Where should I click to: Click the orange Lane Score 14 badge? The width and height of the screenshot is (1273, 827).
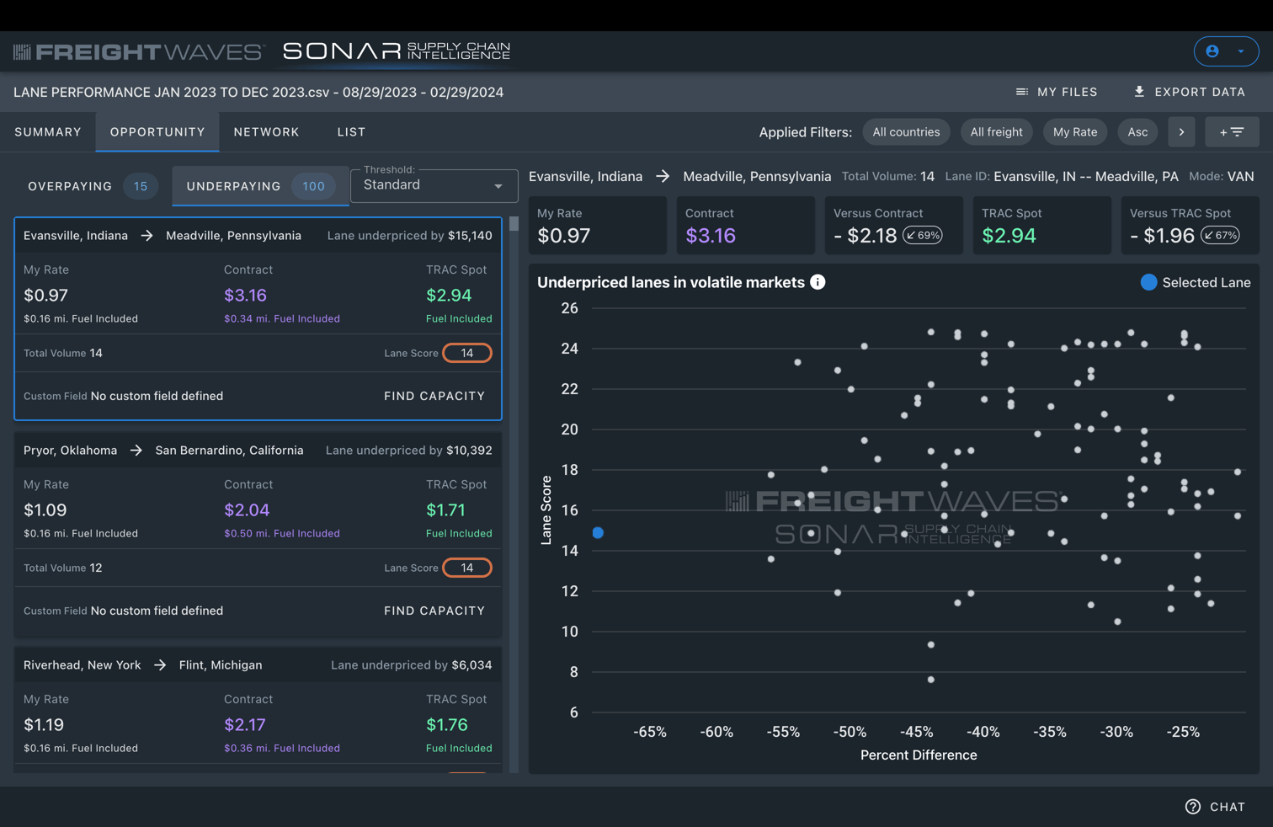click(x=467, y=353)
